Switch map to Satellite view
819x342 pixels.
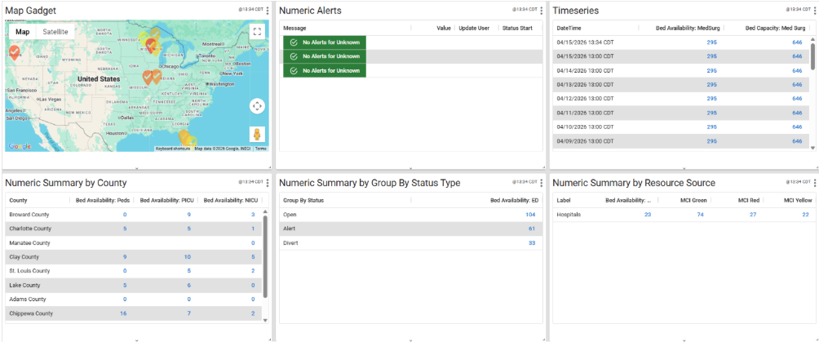55,31
